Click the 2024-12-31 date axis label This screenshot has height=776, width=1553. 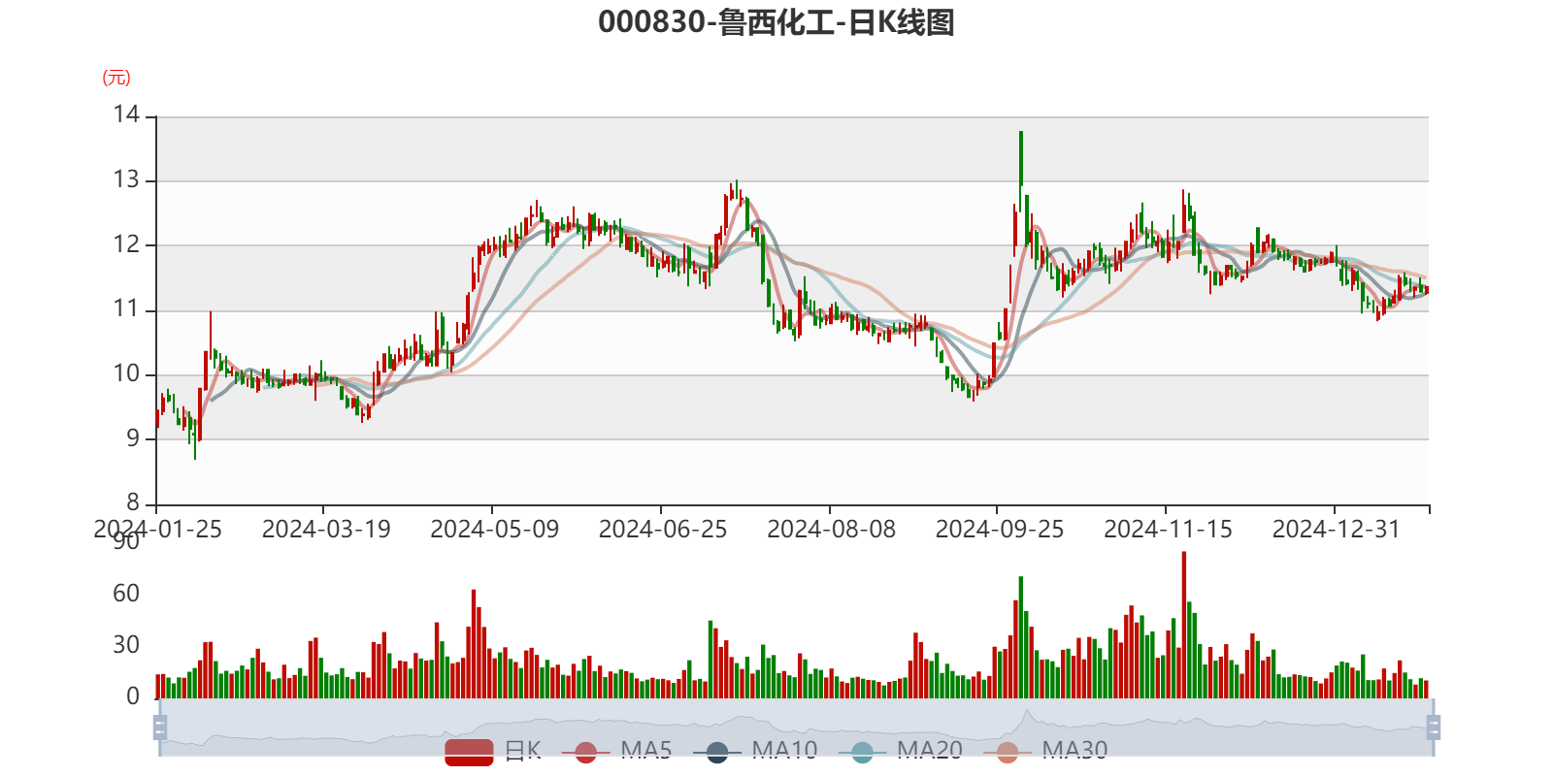click(x=1337, y=530)
